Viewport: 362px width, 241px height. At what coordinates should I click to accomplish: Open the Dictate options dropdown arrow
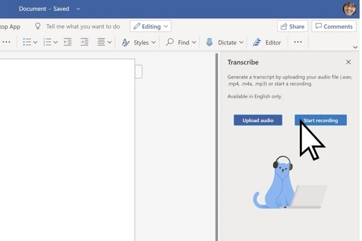click(241, 42)
